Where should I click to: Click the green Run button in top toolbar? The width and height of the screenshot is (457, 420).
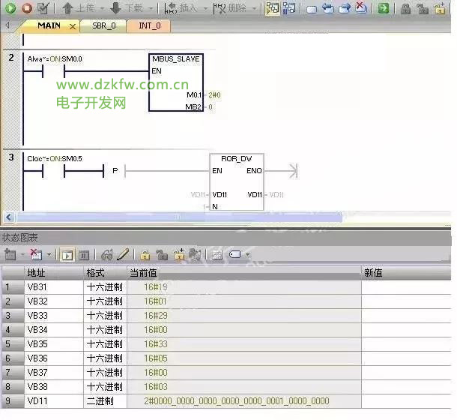pyautogui.click(x=10, y=8)
